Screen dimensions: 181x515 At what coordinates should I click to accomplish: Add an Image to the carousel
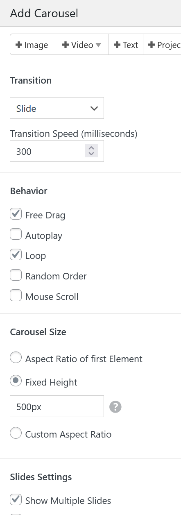[x=32, y=45]
